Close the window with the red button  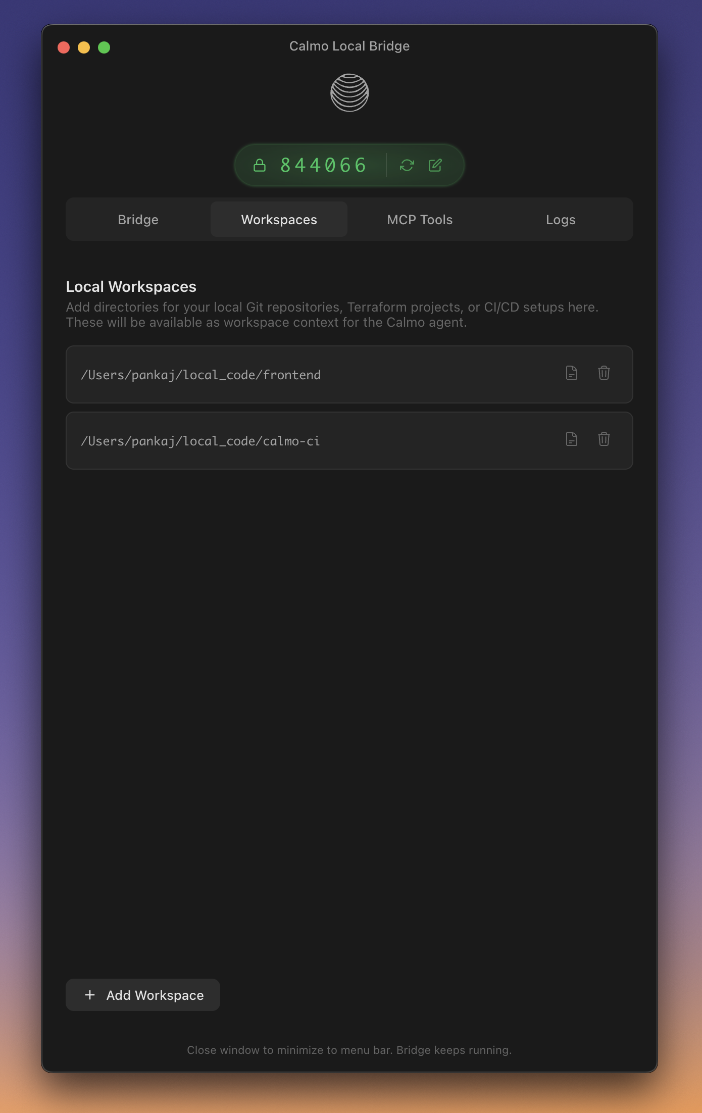pyautogui.click(x=64, y=47)
